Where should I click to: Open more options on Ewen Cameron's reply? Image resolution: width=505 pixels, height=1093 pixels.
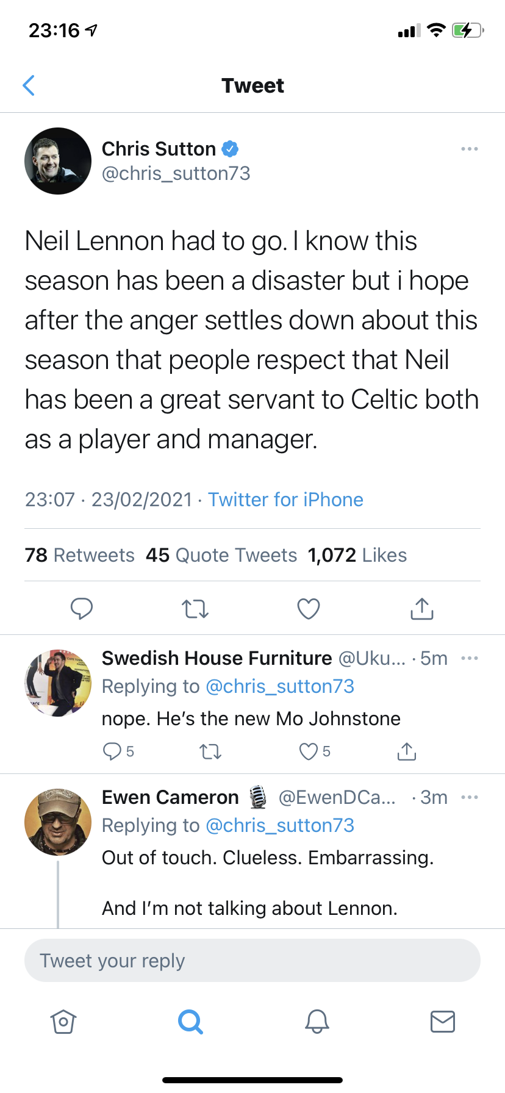tap(469, 797)
